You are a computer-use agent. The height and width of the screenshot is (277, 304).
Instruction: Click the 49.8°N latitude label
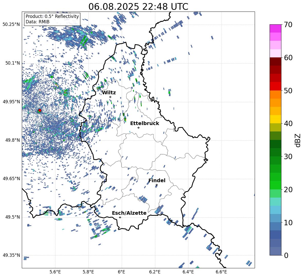[x=13, y=140]
